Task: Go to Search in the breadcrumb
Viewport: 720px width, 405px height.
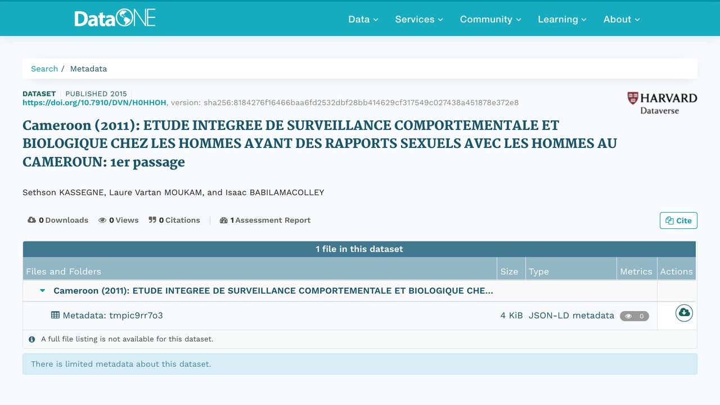Action: pos(44,69)
